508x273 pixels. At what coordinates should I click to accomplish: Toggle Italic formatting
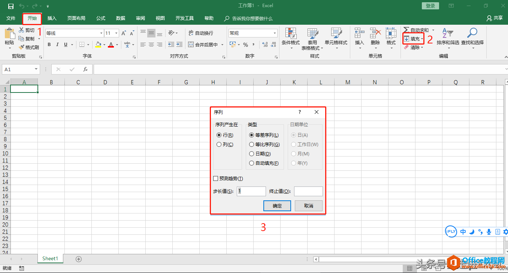57,45
